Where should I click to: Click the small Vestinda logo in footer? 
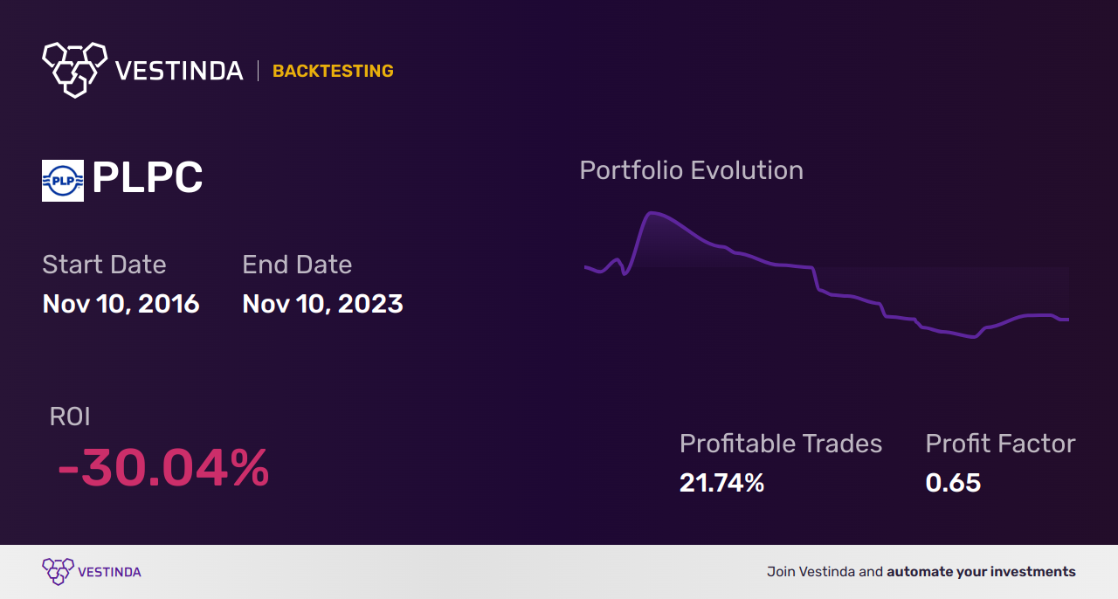click(x=58, y=572)
